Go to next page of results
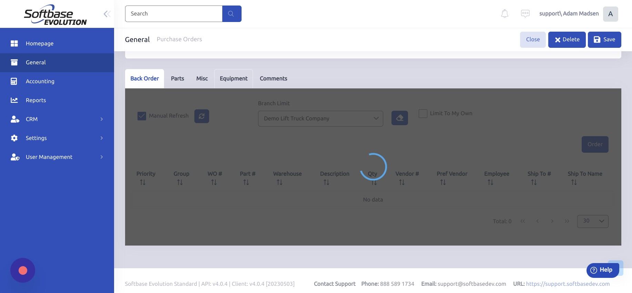 (x=552, y=221)
